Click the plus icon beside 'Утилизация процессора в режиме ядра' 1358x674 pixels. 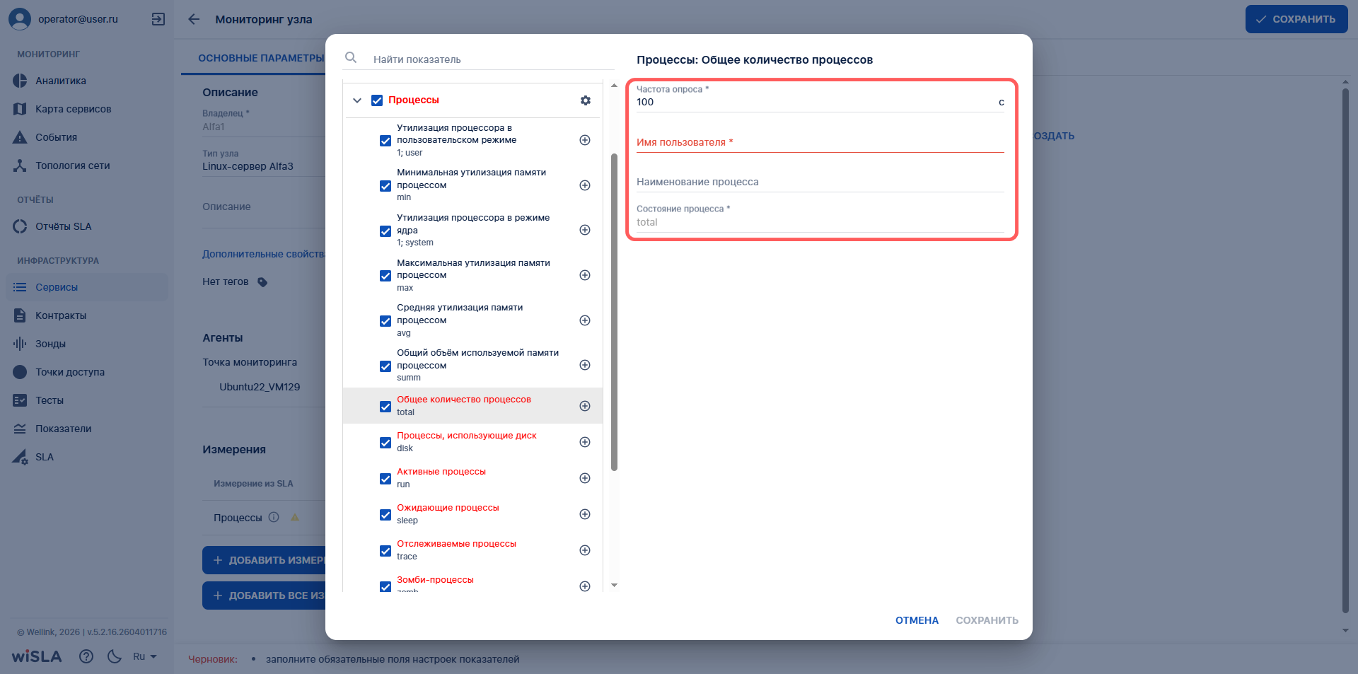click(585, 230)
